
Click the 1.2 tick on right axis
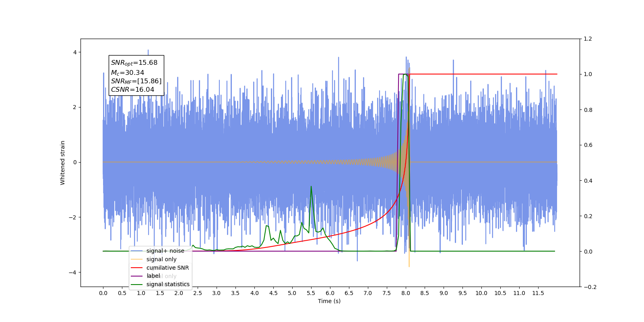(x=588, y=39)
